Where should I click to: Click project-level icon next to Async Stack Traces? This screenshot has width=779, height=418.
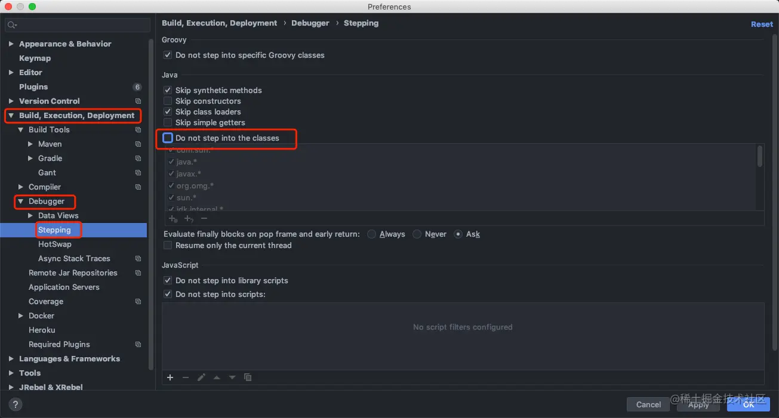pos(138,259)
